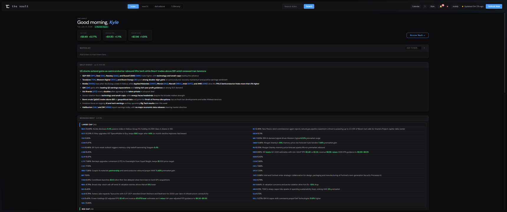The image size is (507, 212).
Task: Click the HUT ticker in Large Cap
Action: pyautogui.click(x=254, y=185)
